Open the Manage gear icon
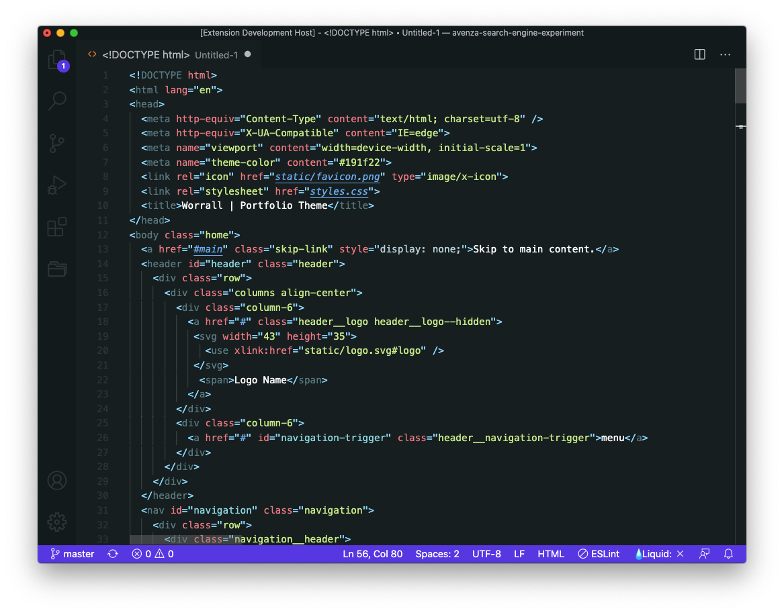 click(x=57, y=522)
